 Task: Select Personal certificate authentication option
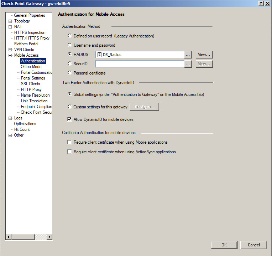tap(70, 73)
